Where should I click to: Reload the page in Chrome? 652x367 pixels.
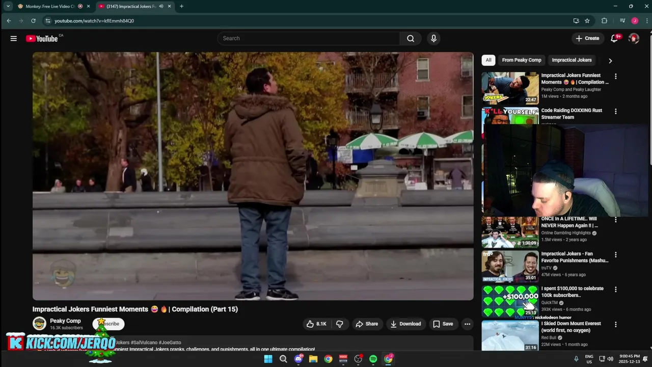33,21
